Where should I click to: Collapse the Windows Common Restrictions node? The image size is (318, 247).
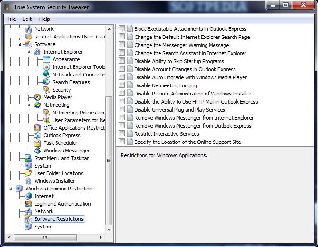coord(11,189)
